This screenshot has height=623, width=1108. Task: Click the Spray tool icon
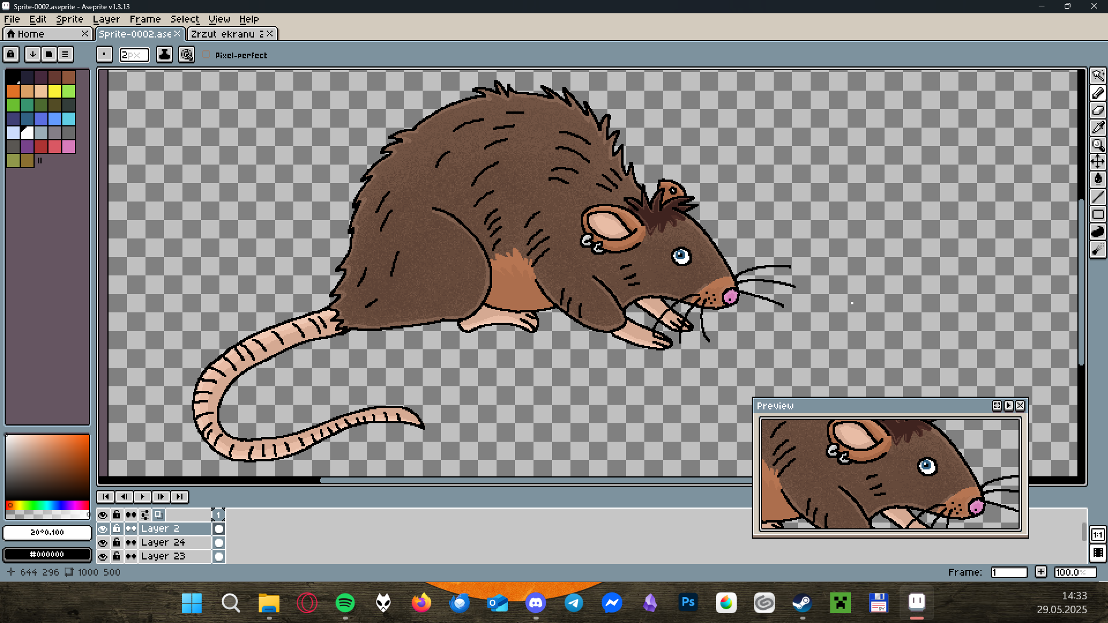[1098, 249]
